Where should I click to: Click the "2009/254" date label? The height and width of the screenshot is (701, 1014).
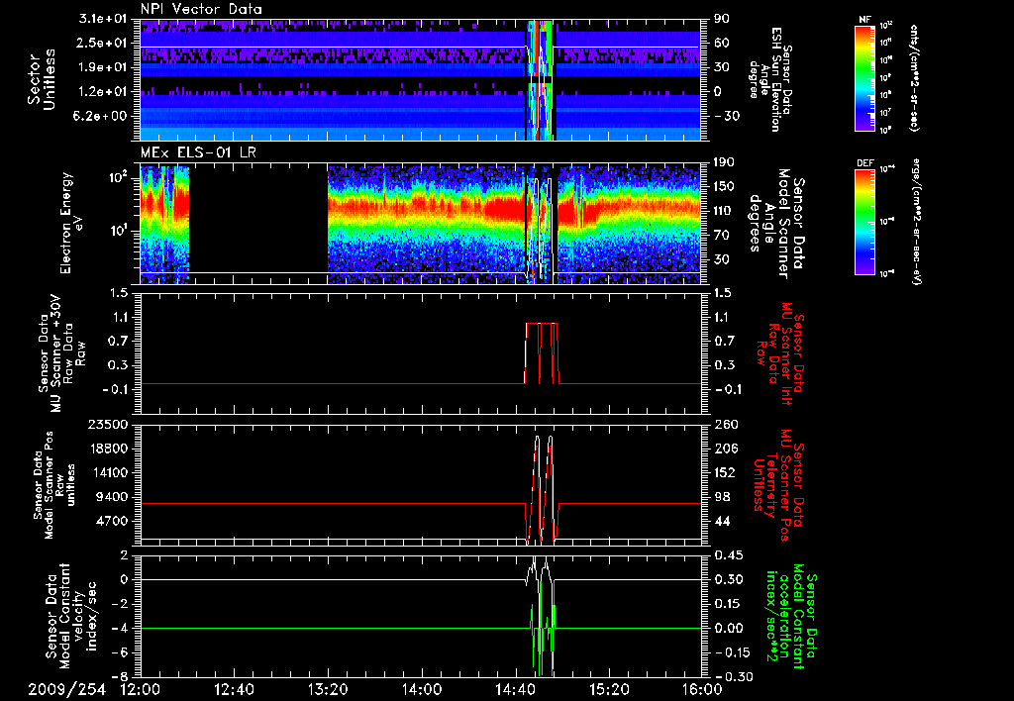(x=66, y=689)
